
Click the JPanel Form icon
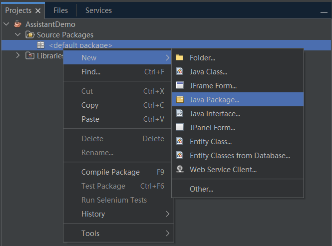pyautogui.click(x=180, y=128)
